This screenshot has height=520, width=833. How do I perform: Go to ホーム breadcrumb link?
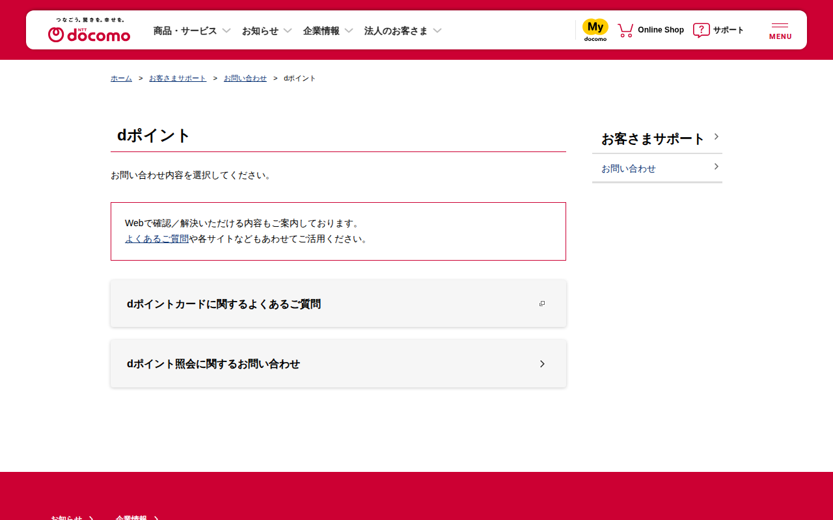pos(121,78)
